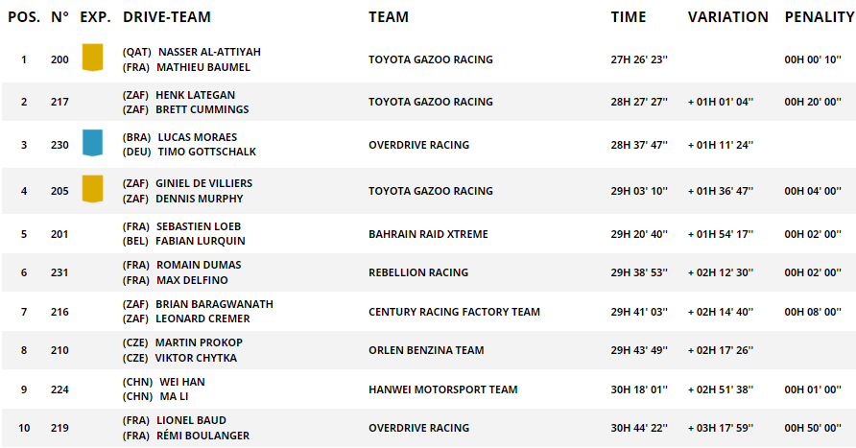Click HANWEI MOTORSPORT TEAM name

point(442,389)
